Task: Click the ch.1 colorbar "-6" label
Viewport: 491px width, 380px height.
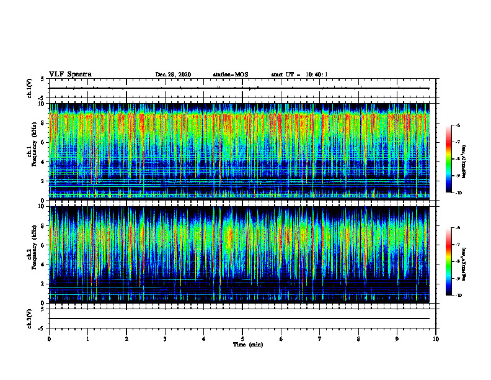Action: click(x=458, y=125)
